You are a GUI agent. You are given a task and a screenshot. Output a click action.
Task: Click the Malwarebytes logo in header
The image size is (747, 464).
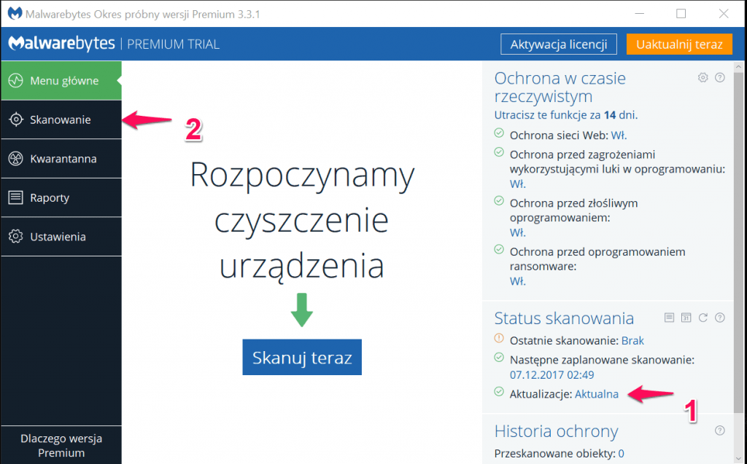(61, 44)
